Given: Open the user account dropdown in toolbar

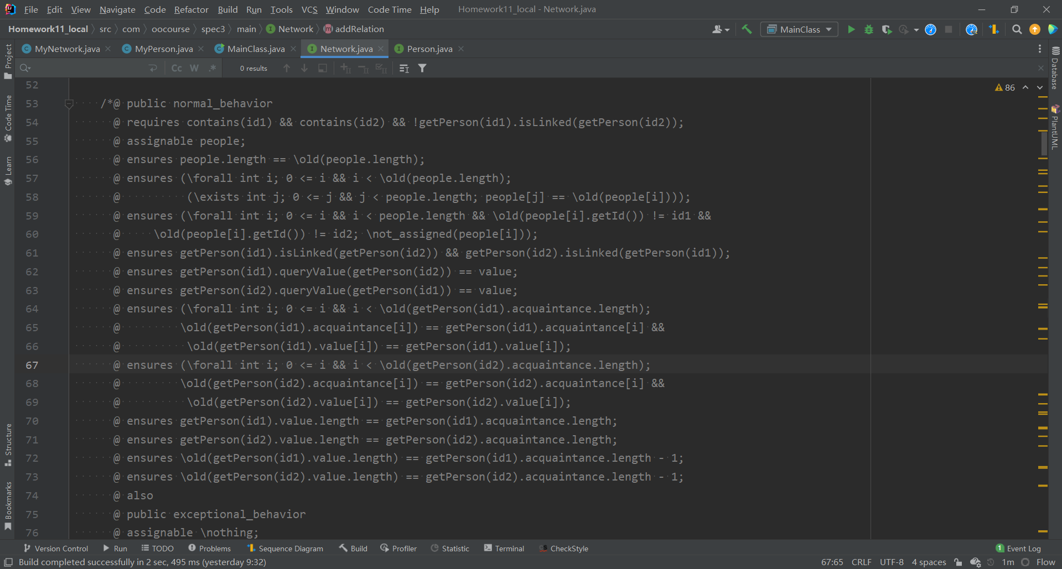Looking at the screenshot, I should click(x=721, y=29).
